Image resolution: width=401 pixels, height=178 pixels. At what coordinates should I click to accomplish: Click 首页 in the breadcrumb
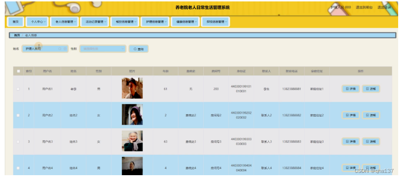click(x=17, y=35)
